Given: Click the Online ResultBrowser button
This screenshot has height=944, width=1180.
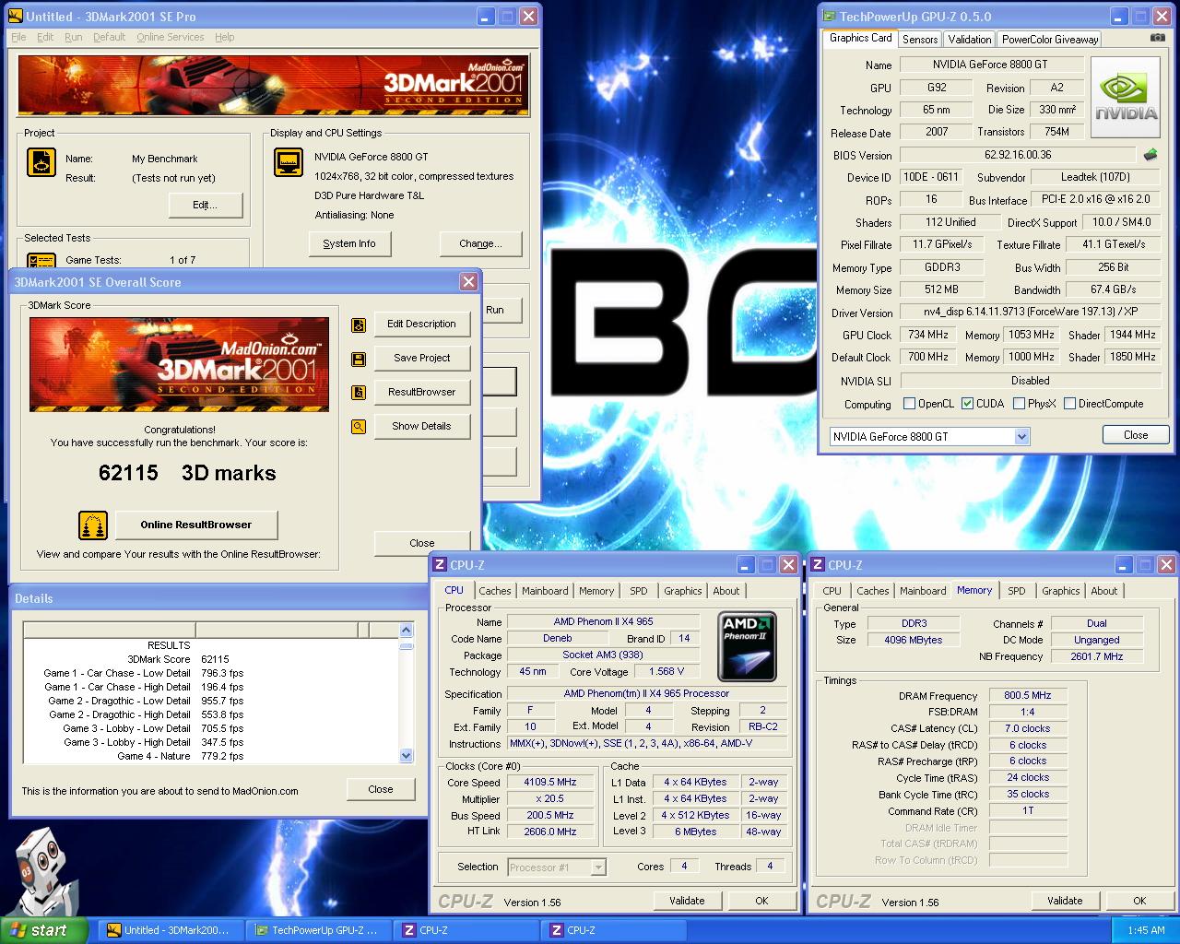Looking at the screenshot, I should 196,525.
